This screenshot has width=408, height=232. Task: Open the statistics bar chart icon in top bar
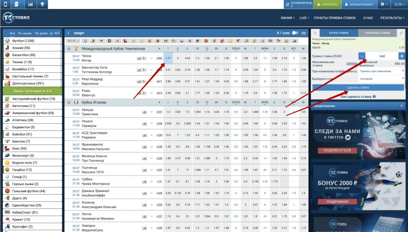[x=30, y=4]
